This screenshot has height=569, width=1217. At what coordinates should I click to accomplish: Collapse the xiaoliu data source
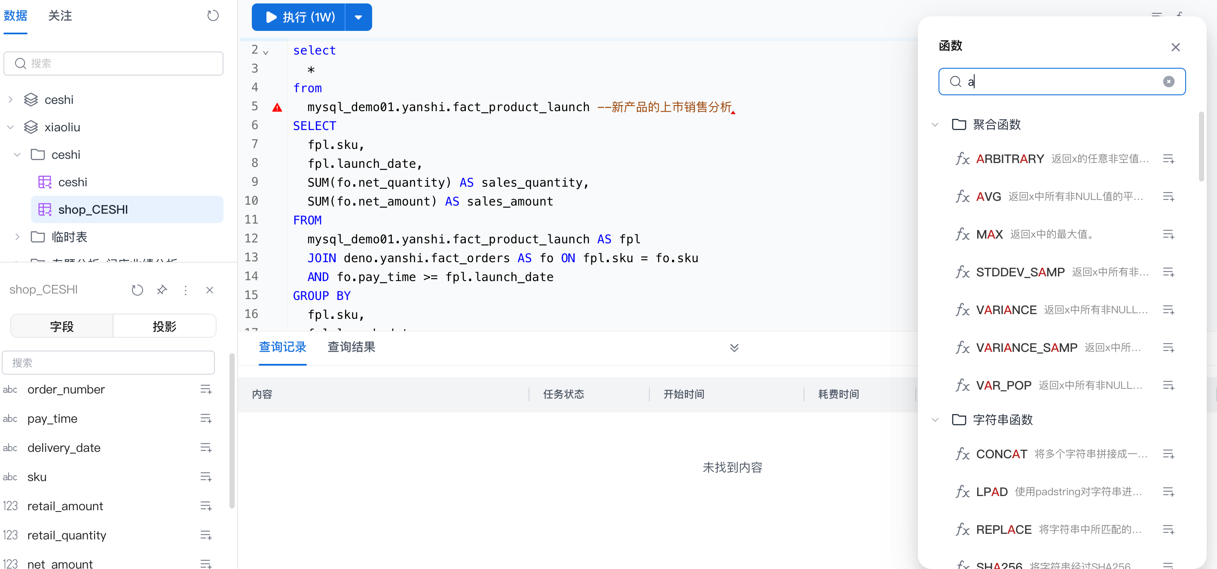click(x=10, y=127)
